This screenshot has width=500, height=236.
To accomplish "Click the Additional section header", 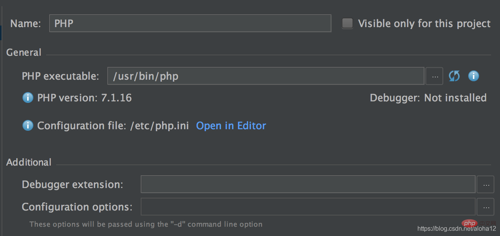I will click(x=29, y=162).
